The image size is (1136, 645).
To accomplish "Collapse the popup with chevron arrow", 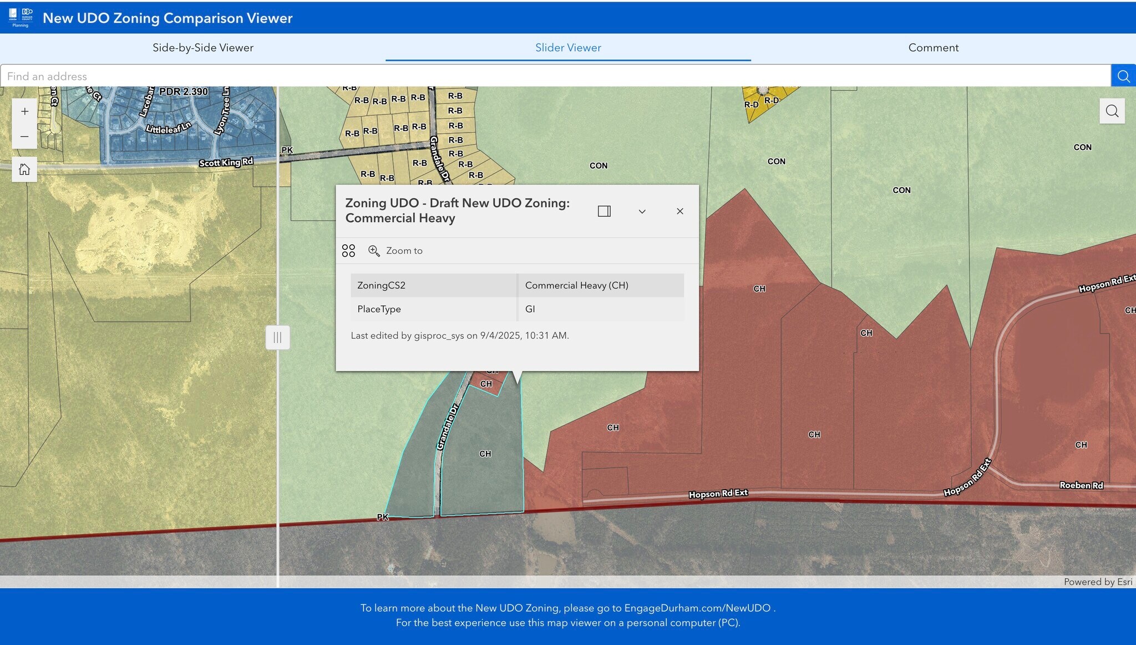I will (x=642, y=211).
